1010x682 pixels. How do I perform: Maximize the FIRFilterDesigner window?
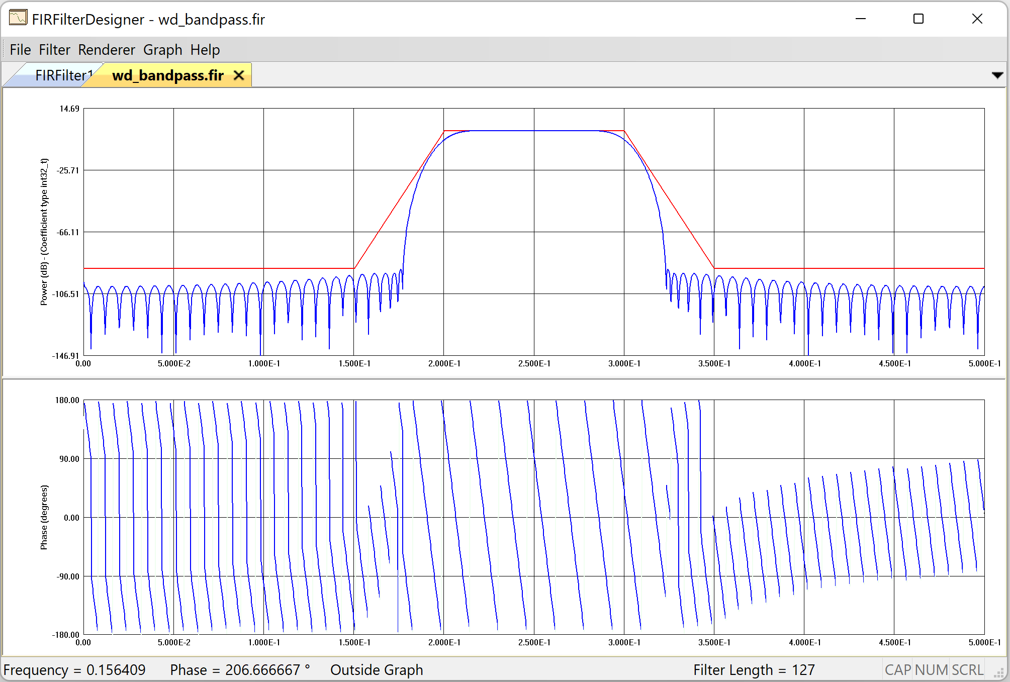(x=919, y=19)
